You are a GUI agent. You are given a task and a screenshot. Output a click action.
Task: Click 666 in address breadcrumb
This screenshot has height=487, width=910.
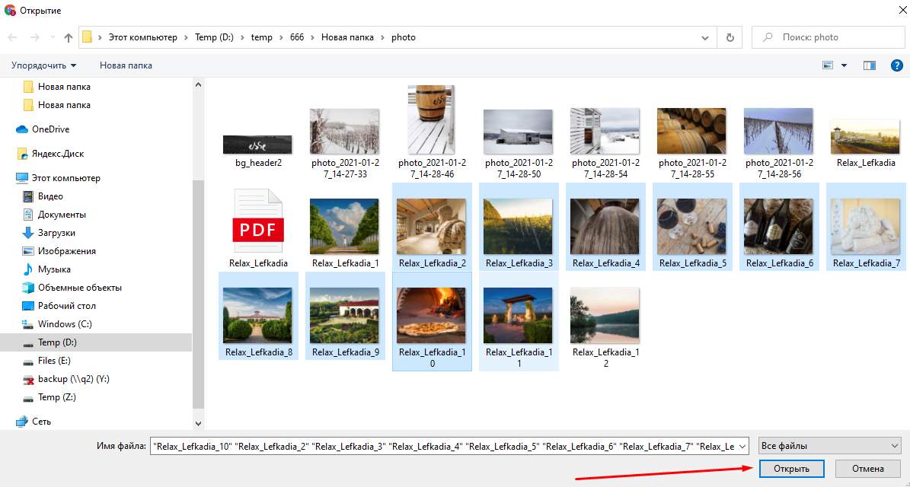[x=296, y=37]
